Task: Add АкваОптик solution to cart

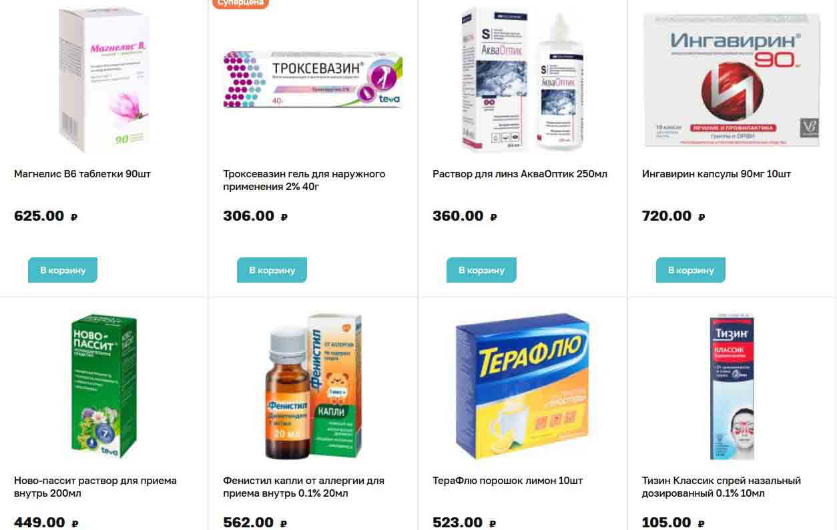Action: click(481, 270)
